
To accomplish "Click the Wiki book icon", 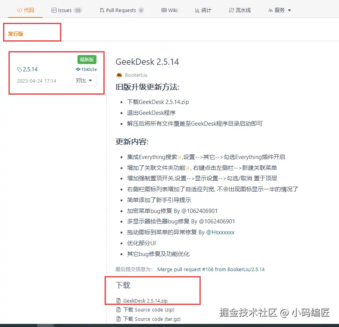I will (x=164, y=10).
